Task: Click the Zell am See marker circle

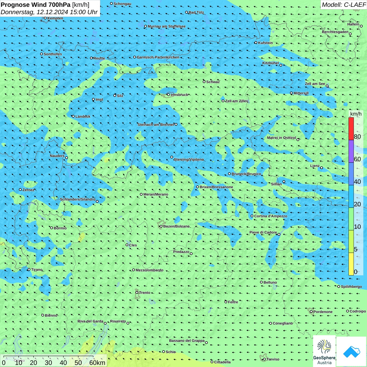Action: click(x=327, y=86)
